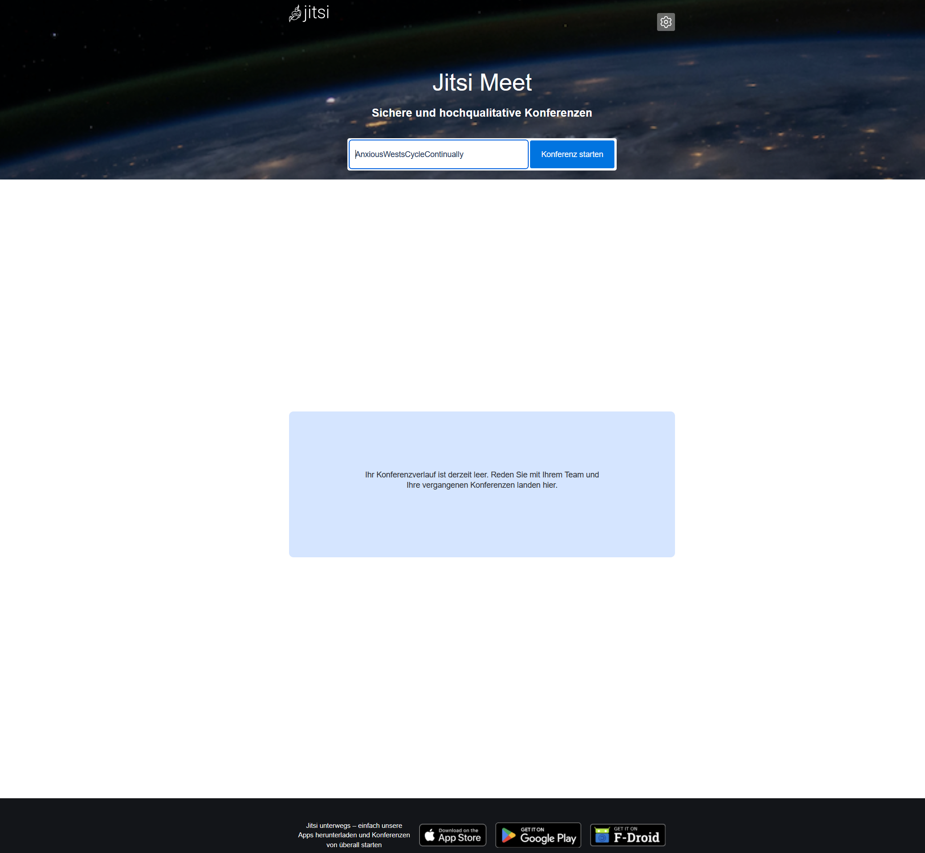The image size is (925, 853).
Task: Click the 'Jitsi Meet' heading text
Action: [482, 83]
